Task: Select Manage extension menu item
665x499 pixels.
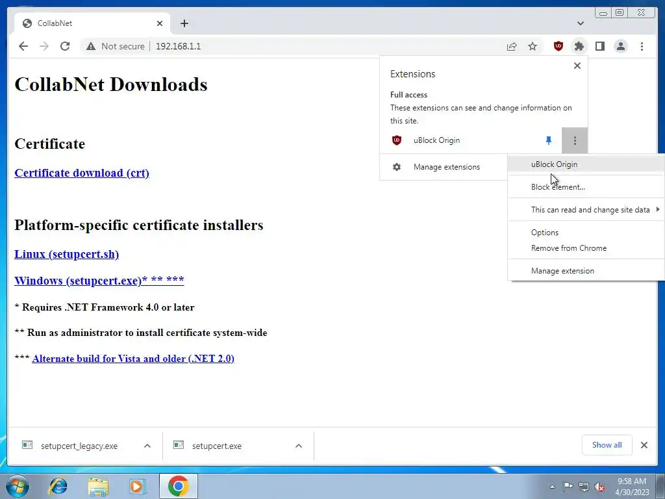Action: click(x=586, y=271)
